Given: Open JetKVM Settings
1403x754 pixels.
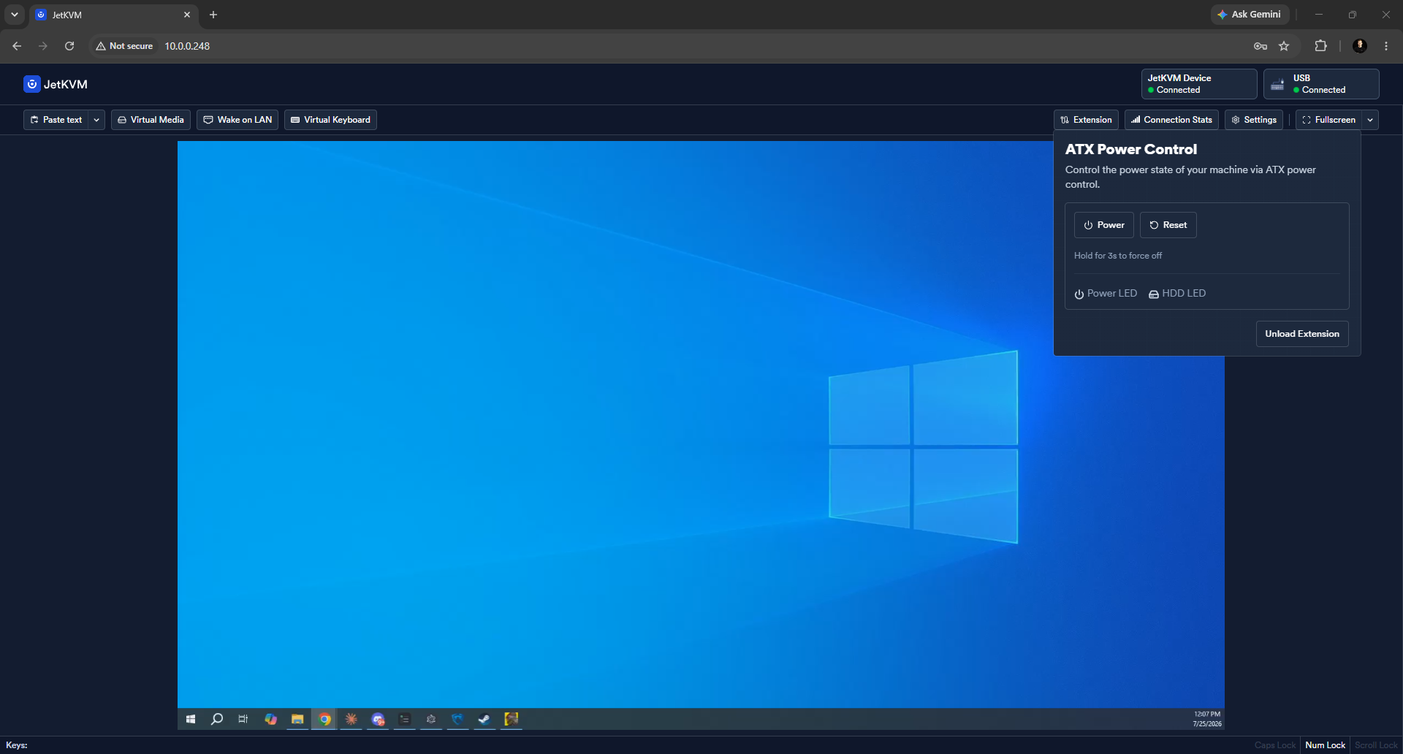Looking at the screenshot, I should 1254,120.
